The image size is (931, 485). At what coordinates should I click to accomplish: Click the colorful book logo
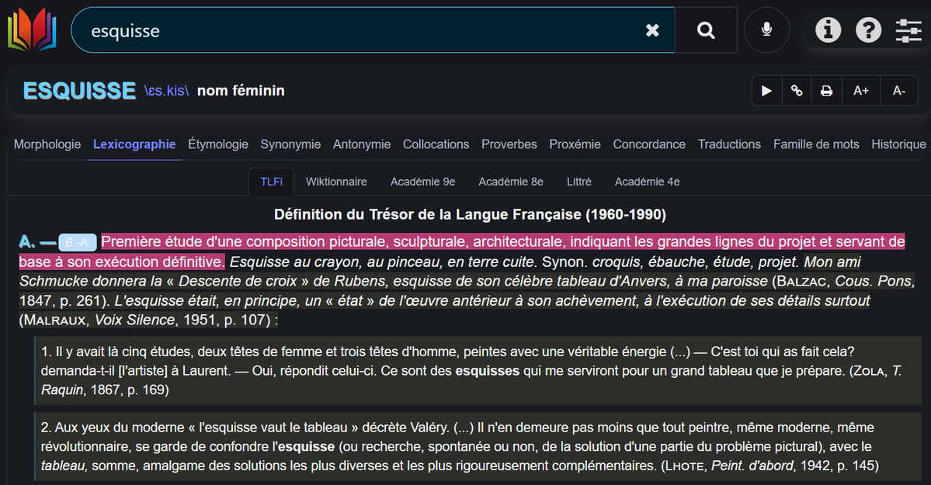click(32, 29)
